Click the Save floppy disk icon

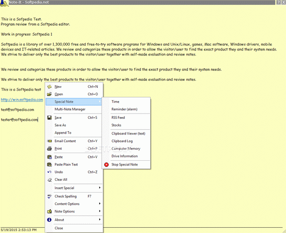coord(50,117)
